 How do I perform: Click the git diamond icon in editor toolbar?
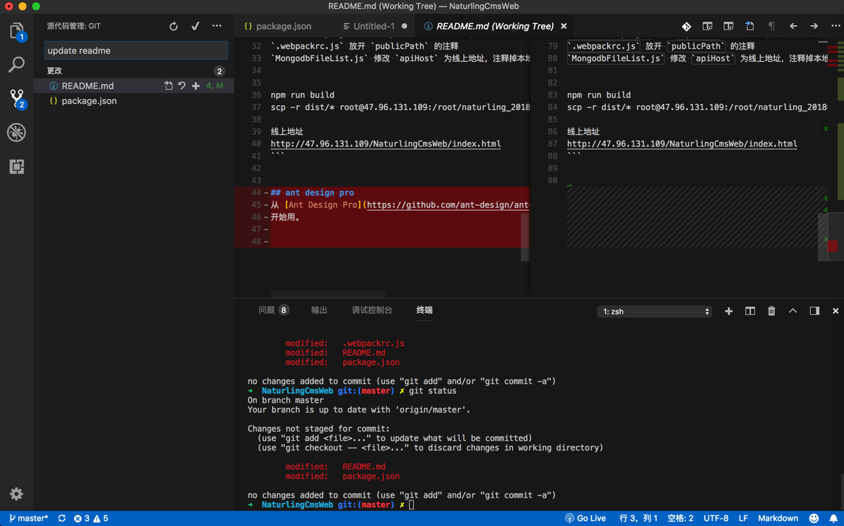687,26
